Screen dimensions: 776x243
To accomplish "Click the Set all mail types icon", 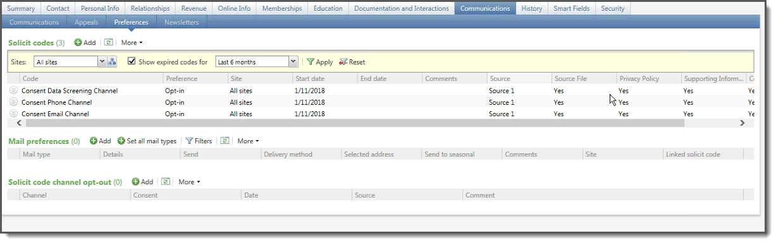I will [x=121, y=141].
